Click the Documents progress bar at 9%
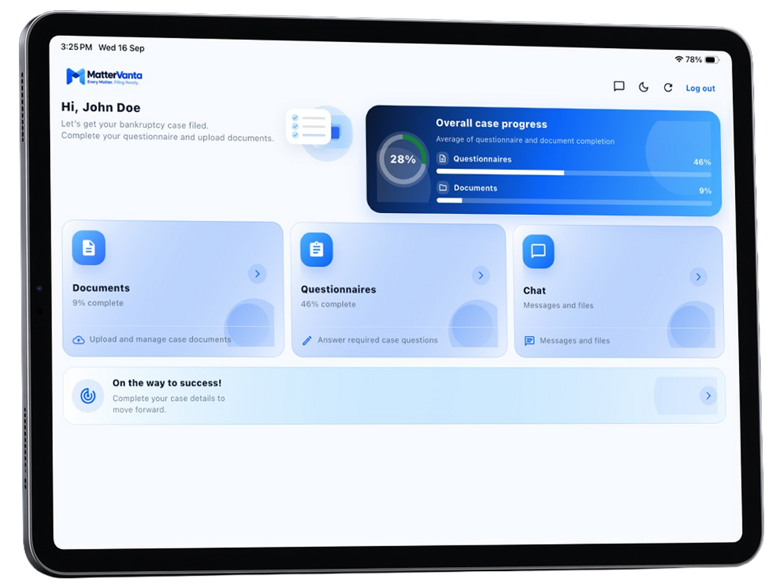This screenshot has height=584, width=779. click(x=574, y=201)
